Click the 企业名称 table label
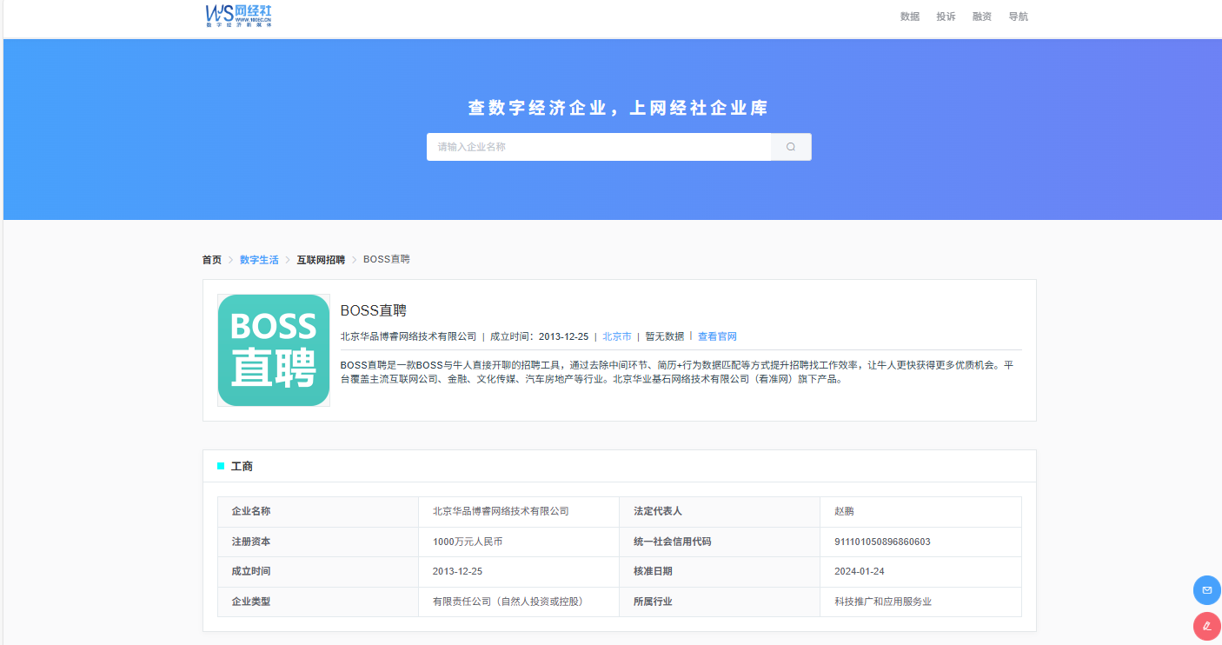 click(x=251, y=511)
